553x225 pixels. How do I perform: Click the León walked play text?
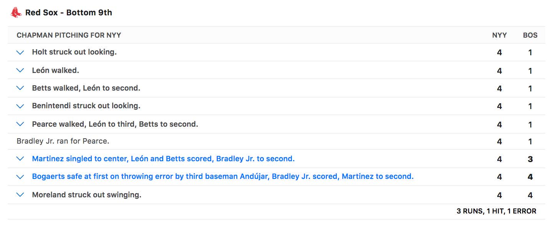click(x=55, y=71)
